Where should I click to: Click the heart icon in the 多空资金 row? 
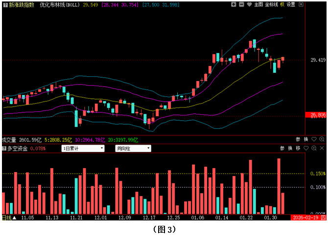pyautogui.click(x=306, y=148)
